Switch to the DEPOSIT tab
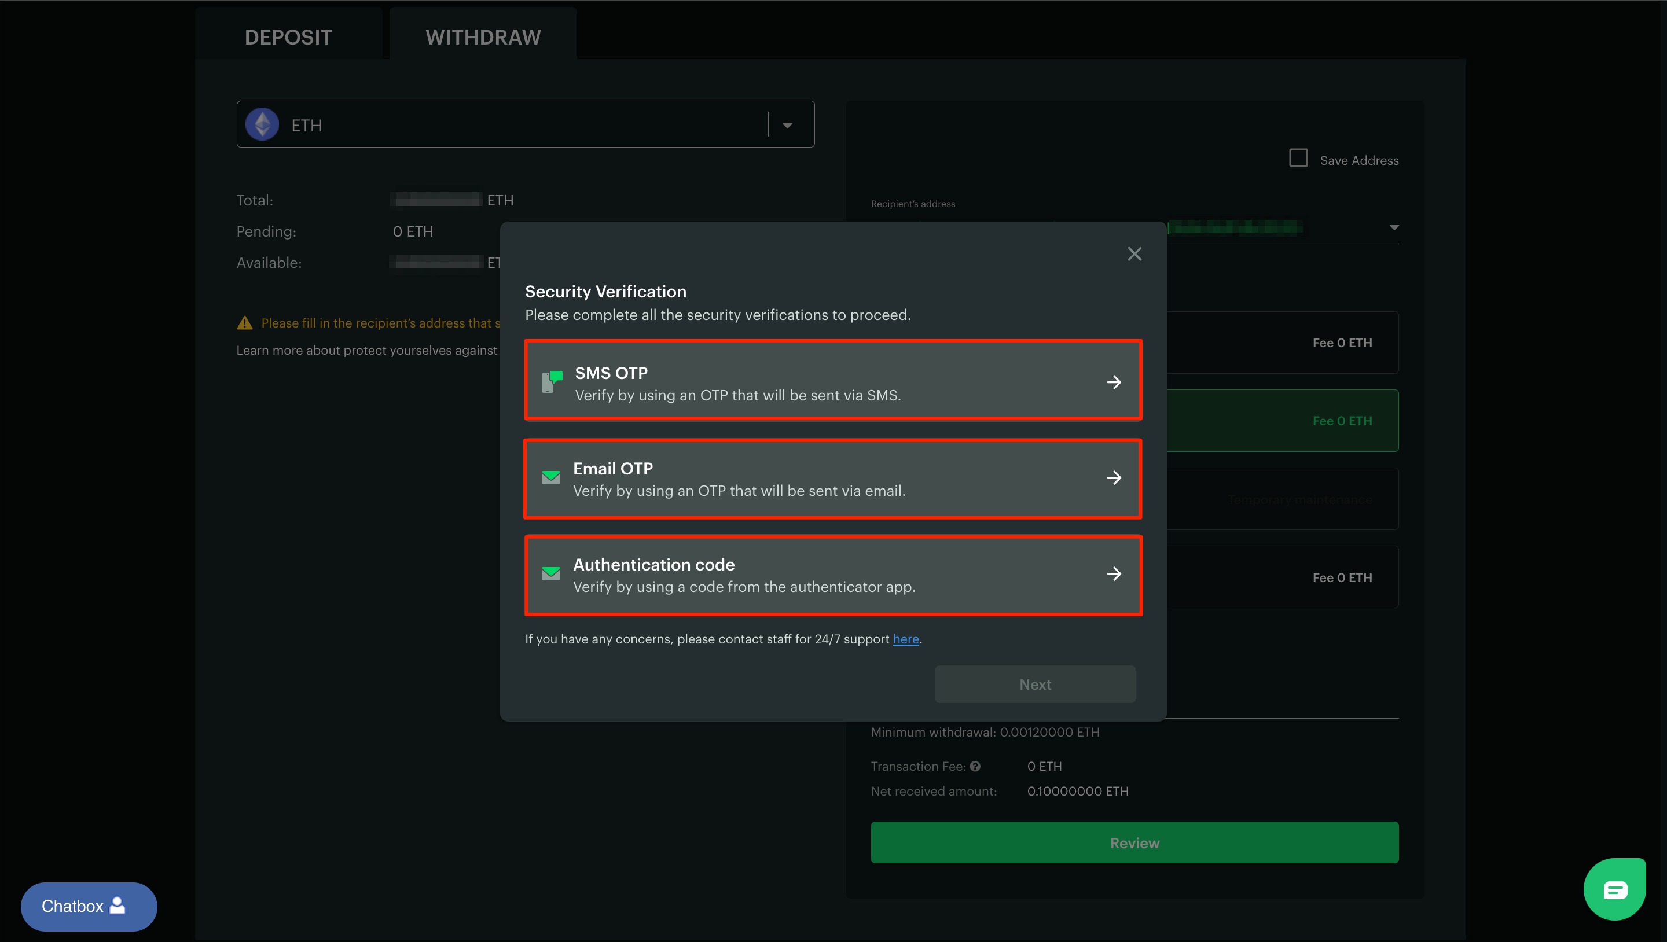This screenshot has height=942, width=1667. point(288,37)
